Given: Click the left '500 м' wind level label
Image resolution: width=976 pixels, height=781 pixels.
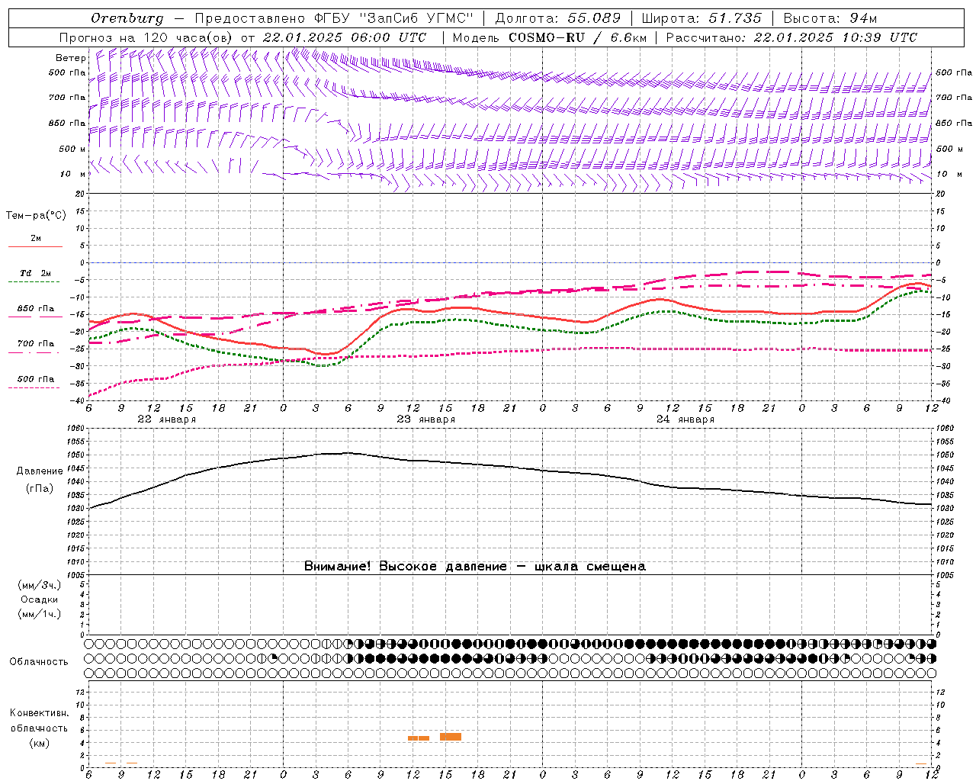Looking at the screenshot, I should 72,149.
